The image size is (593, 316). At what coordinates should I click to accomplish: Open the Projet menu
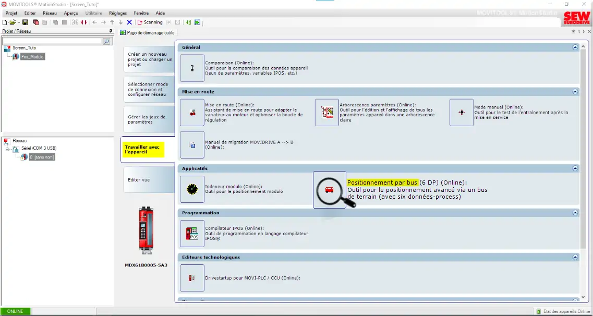click(11, 13)
